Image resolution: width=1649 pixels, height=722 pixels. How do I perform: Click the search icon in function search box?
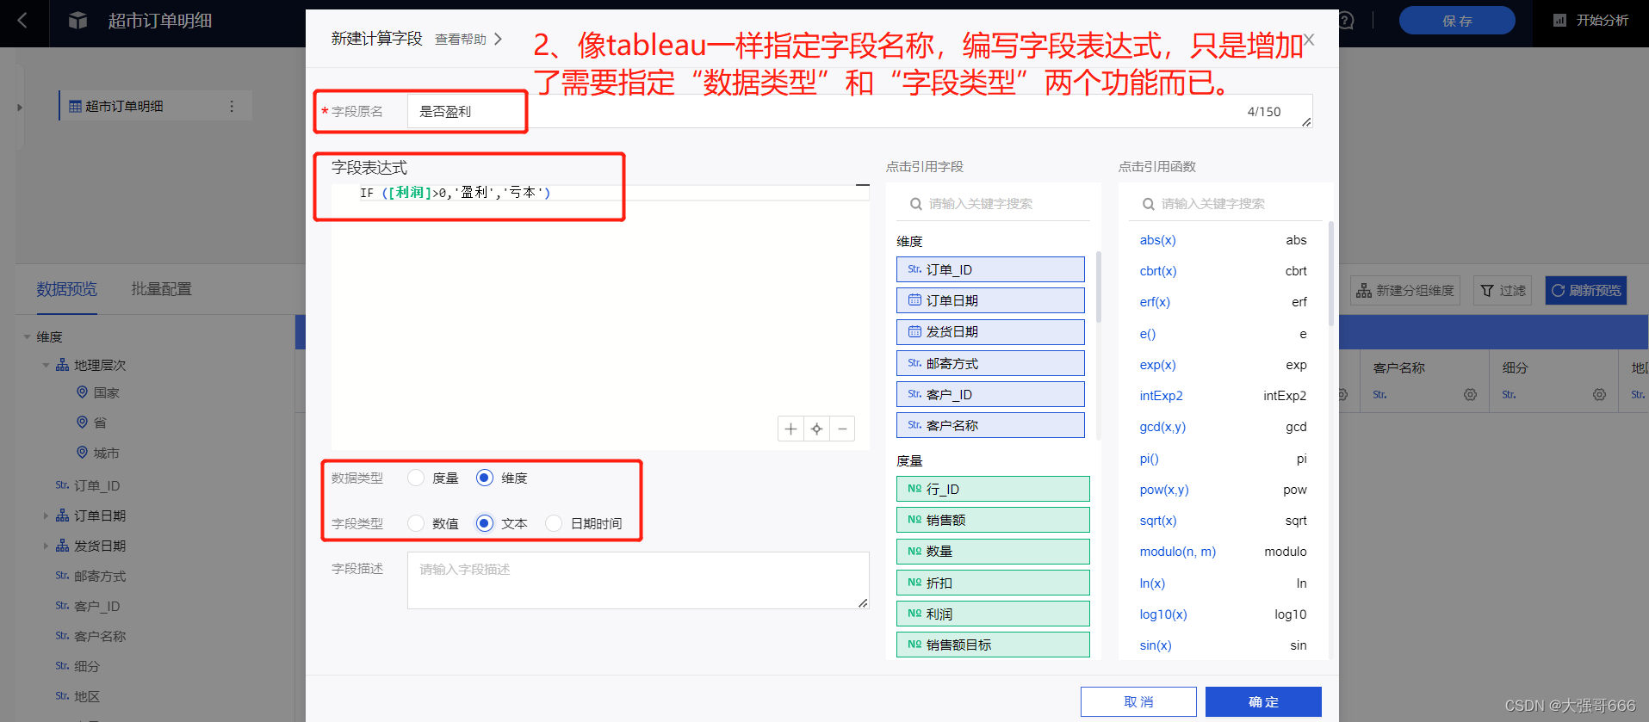(1148, 204)
